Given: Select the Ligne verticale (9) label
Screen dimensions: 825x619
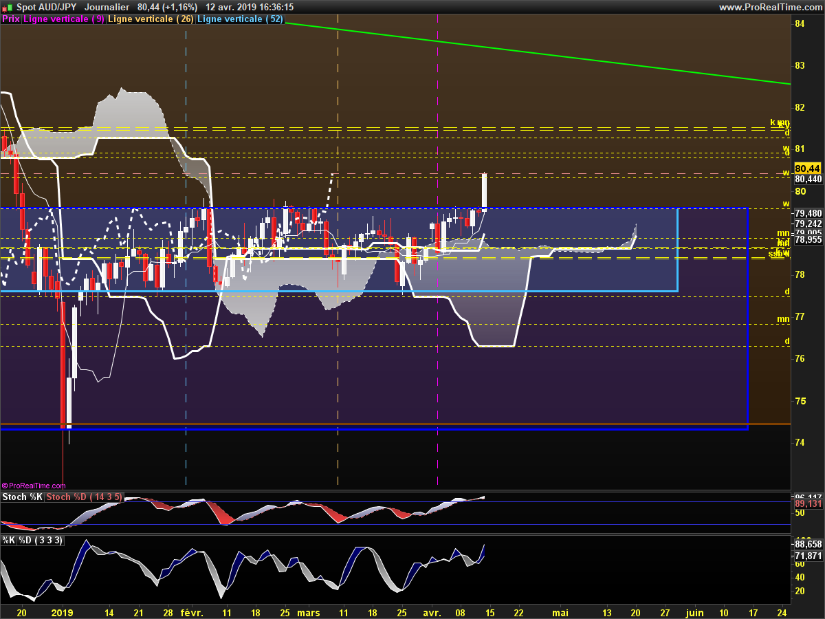Looking at the screenshot, I should (x=64, y=19).
